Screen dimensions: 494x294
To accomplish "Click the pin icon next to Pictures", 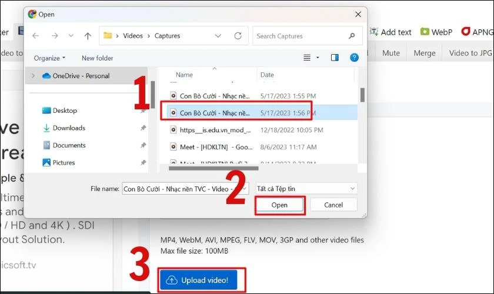I will (143, 163).
